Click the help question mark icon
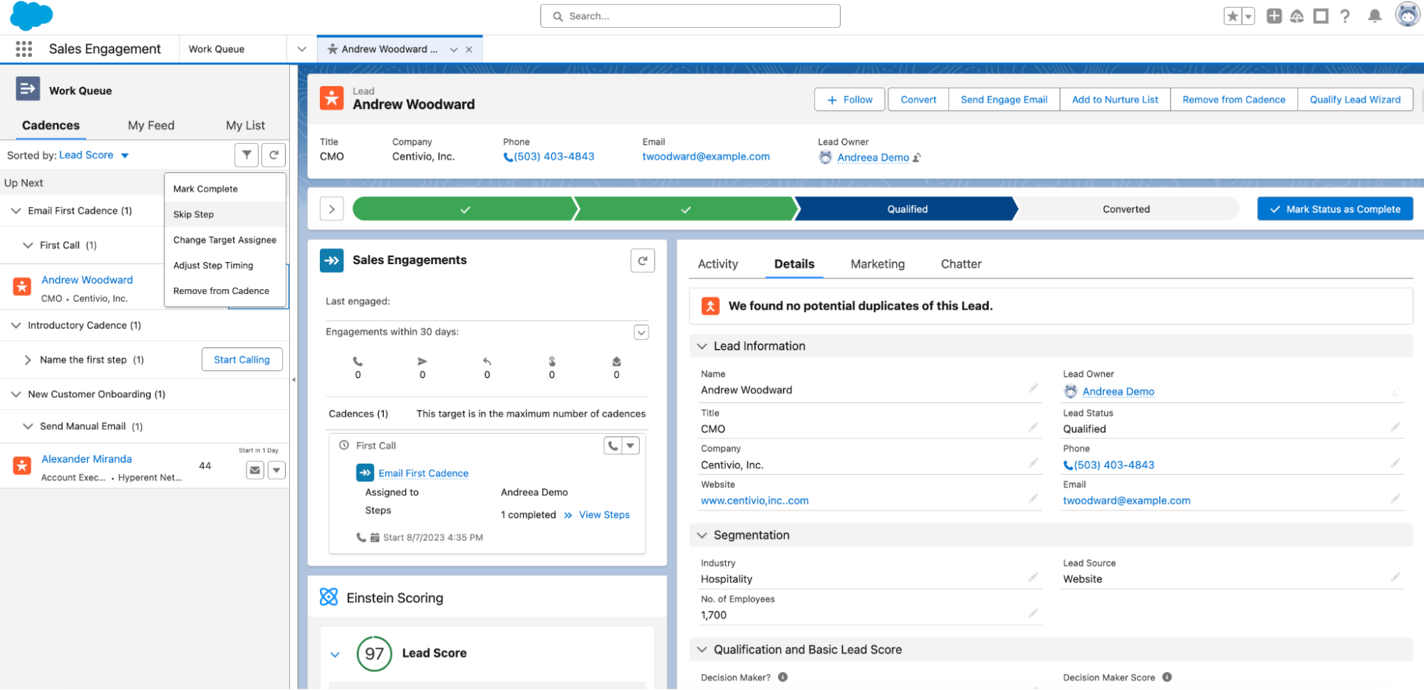 point(1345,16)
